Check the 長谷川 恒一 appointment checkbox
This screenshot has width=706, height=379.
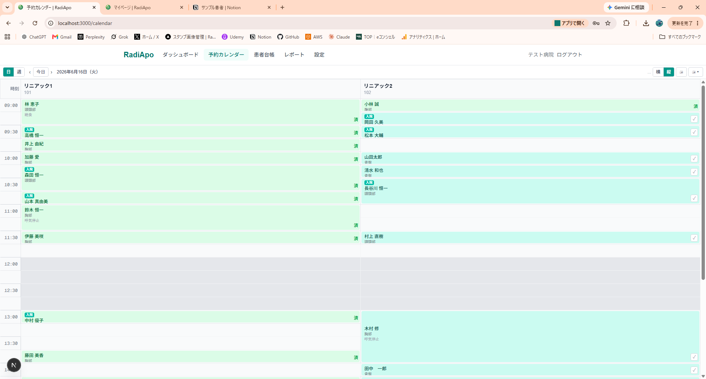[x=694, y=198]
